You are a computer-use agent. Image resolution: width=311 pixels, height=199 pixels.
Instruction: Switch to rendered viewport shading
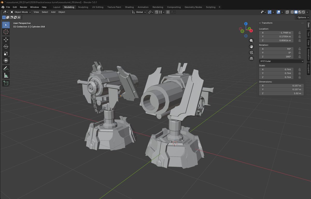point(303,12)
